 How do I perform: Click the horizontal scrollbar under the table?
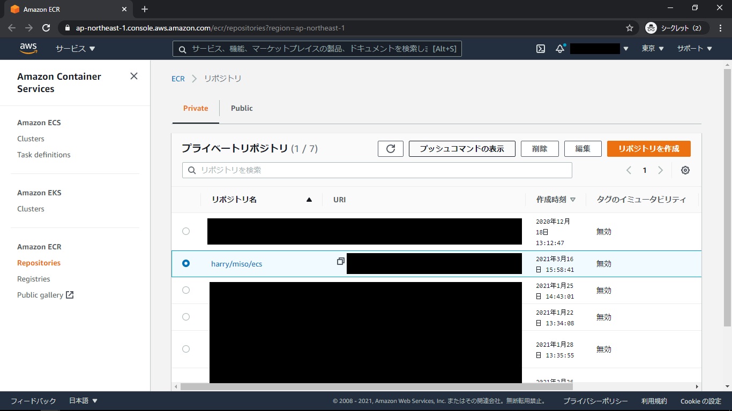(x=375, y=386)
